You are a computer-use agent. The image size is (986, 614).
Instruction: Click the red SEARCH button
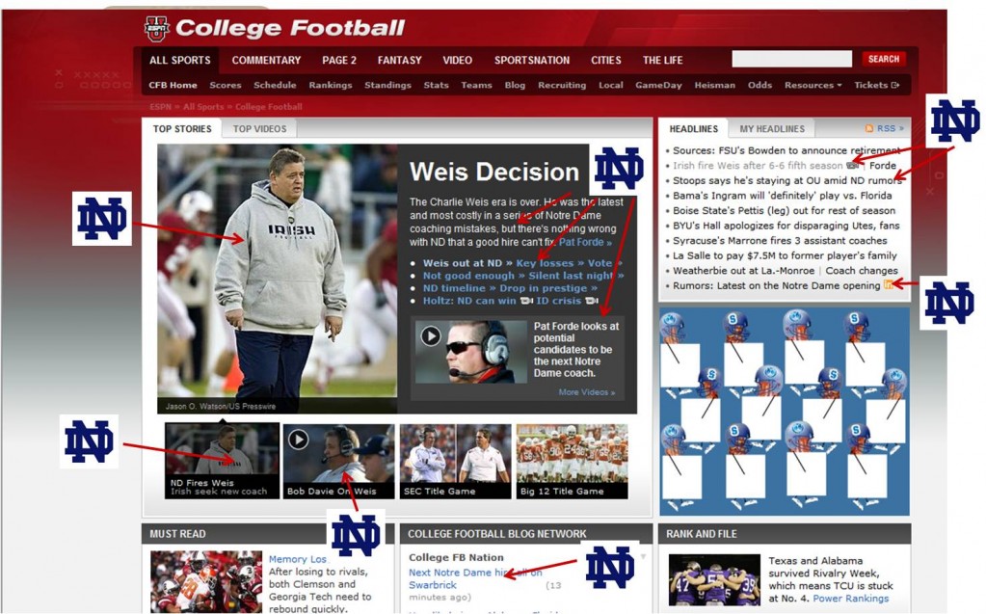(x=884, y=59)
